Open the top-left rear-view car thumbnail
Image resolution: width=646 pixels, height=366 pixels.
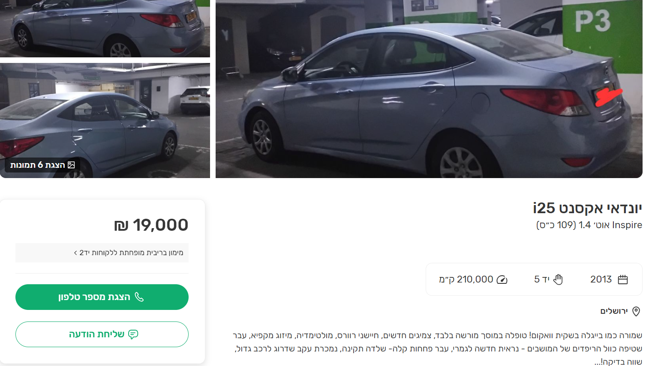105,28
